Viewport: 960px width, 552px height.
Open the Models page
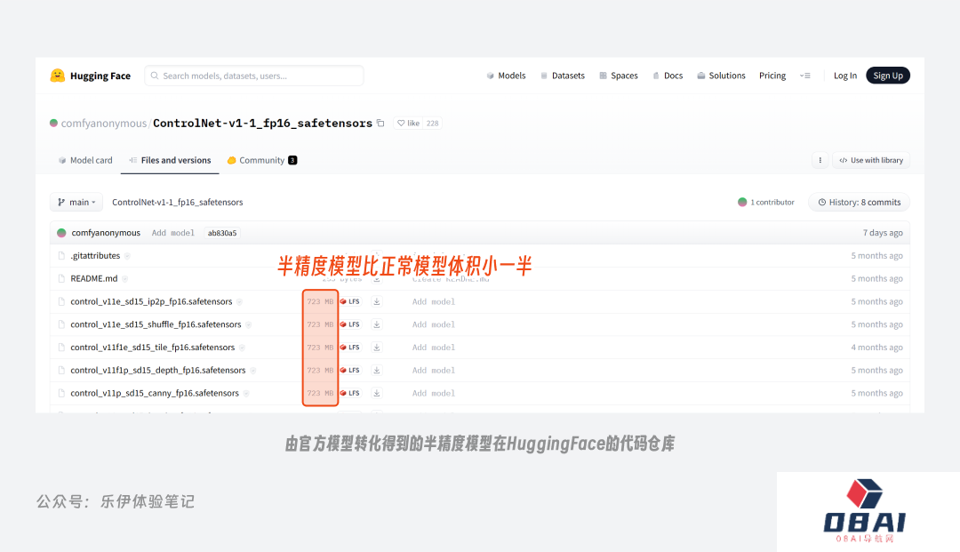pyautogui.click(x=507, y=76)
